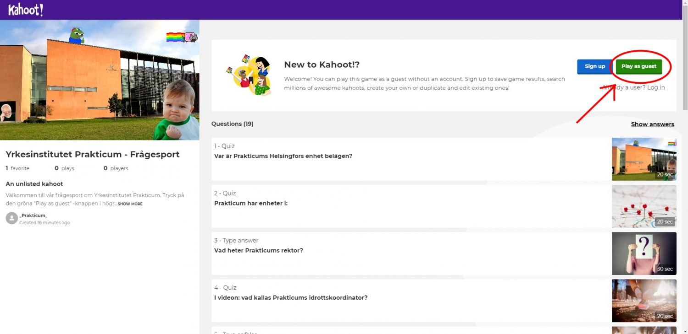Click Show answers link
The width and height of the screenshot is (688, 334).
(652, 124)
